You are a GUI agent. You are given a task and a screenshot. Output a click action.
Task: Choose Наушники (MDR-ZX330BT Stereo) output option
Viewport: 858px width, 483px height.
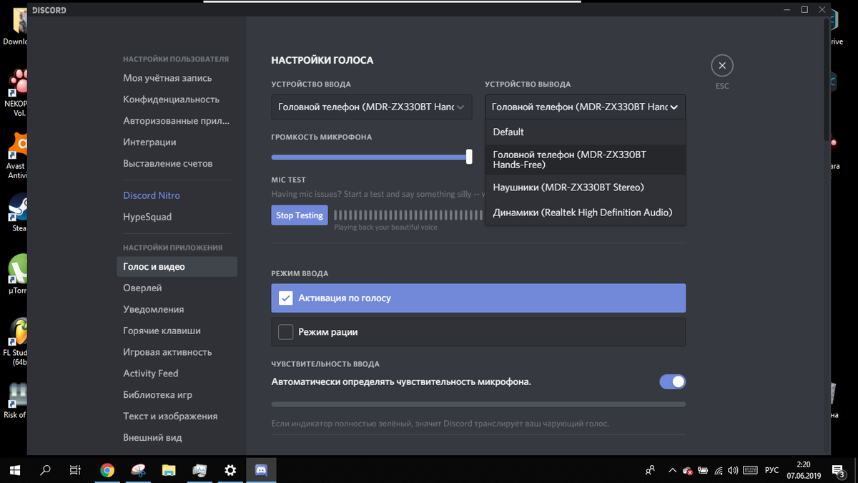(568, 187)
